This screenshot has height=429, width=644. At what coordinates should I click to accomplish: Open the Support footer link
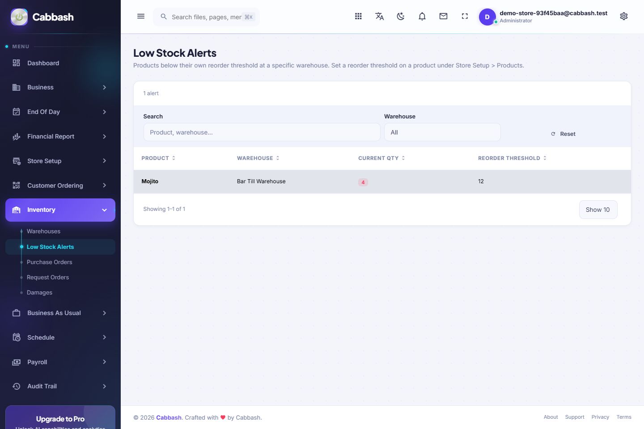pyautogui.click(x=575, y=417)
